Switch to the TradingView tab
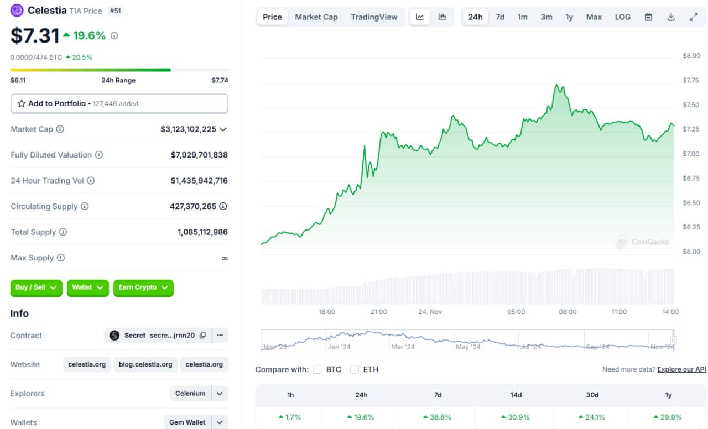708x429 pixels. (374, 17)
